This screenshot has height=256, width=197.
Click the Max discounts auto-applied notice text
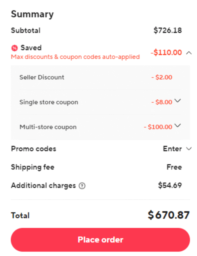pyautogui.click(x=75, y=57)
